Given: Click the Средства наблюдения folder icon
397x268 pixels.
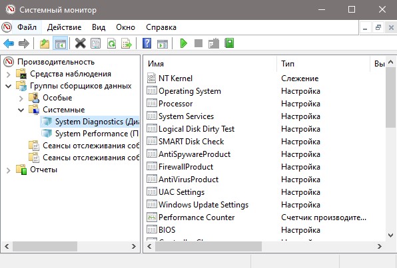Looking at the screenshot, I should tap(21, 74).
